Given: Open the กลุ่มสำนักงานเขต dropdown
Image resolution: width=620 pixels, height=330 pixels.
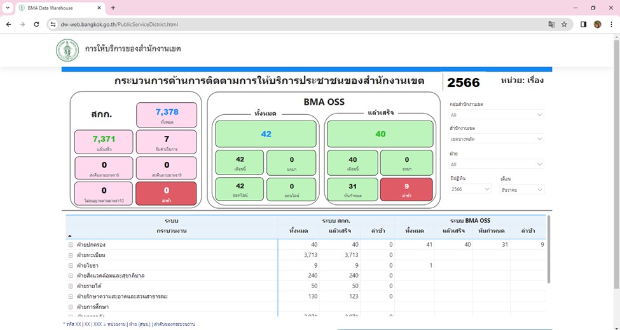Looking at the screenshot, I should 496,115.
